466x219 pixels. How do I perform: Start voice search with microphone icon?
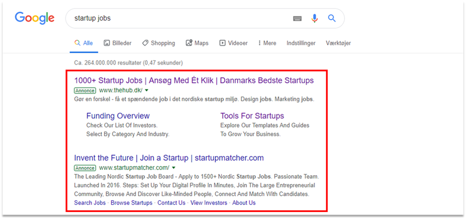click(x=314, y=18)
